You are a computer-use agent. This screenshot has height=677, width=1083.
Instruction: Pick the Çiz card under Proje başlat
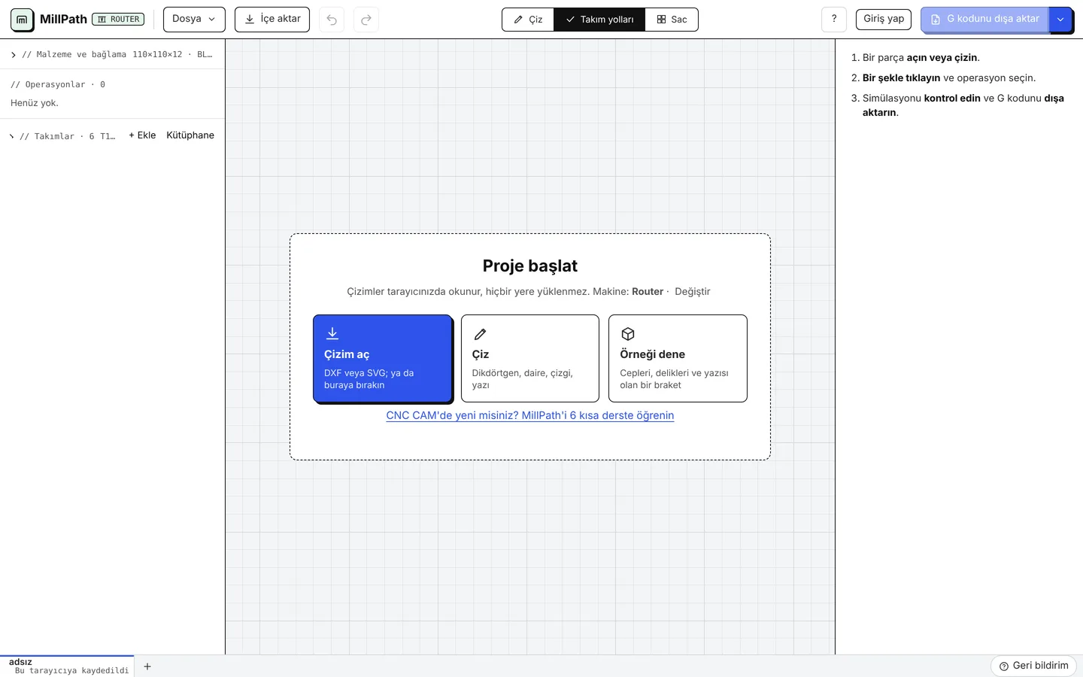(530, 359)
